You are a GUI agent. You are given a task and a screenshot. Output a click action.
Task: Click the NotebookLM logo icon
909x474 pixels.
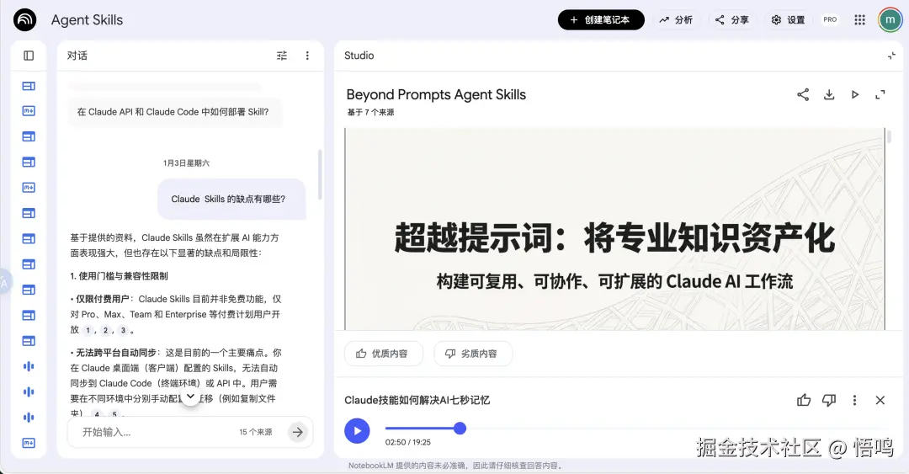[x=25, y=19]
